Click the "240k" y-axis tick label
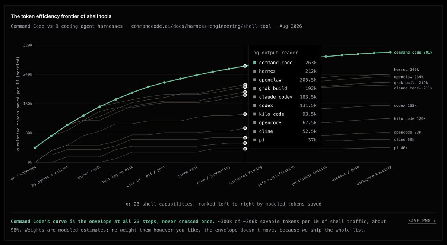The image size is (447, 245). coord(27,74)
